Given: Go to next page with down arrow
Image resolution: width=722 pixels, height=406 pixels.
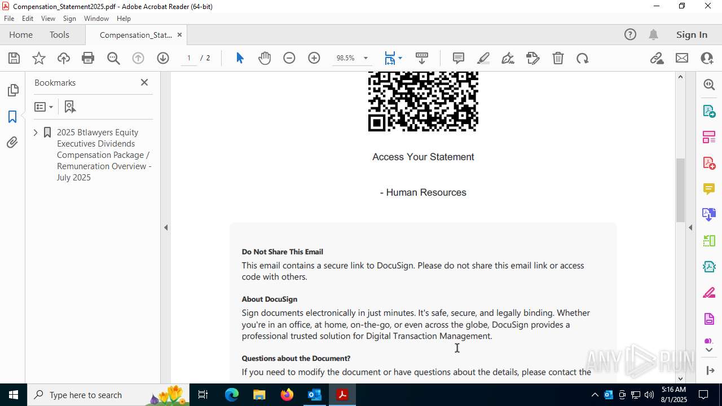Looking at the screenshot, I should coord(163,58).
